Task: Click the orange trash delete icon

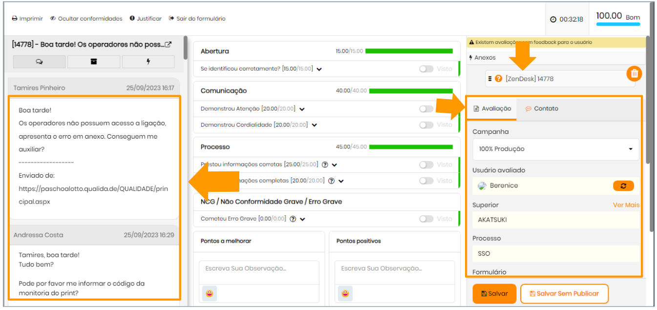Action: point(634,74)
